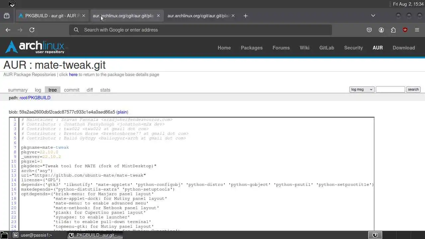425x239 pixels.
Task: Open the Firefox account icon
Action: click(381, 30)
